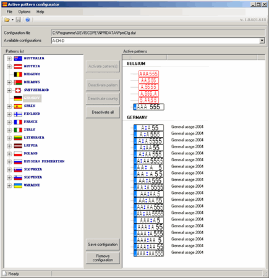This screenshot has width=269, height=278.
Task: Click the floppy disk save icon
Action: click(x=18, y=20)
